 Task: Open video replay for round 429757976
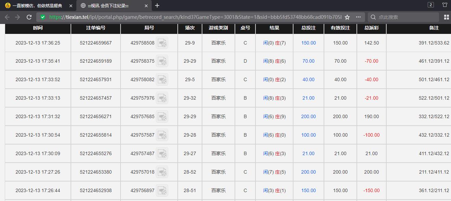coord(162,98)
